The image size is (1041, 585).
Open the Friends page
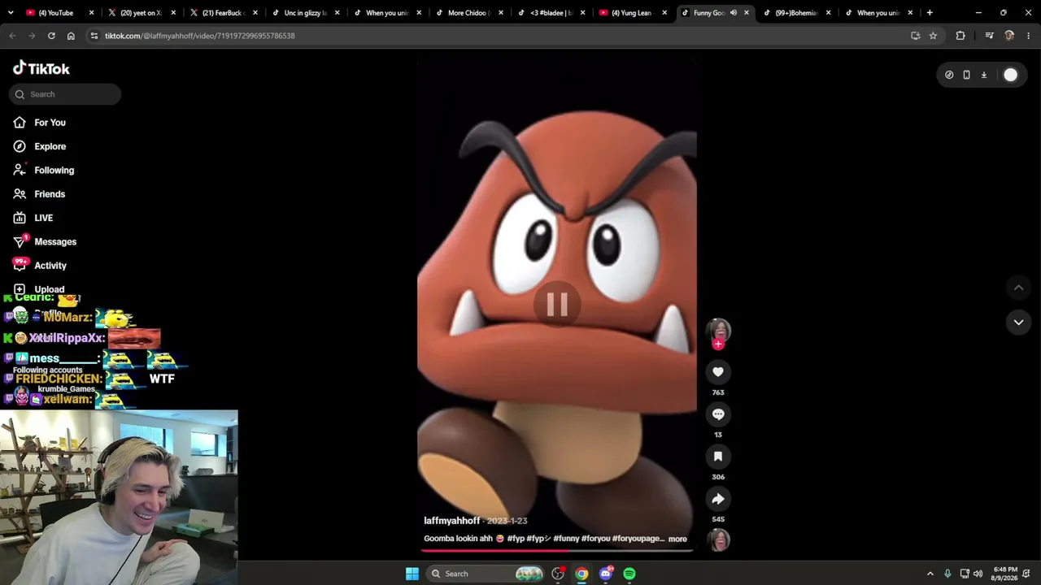click(x=39, y=194)
